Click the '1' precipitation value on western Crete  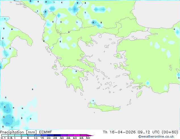[93, 101]
